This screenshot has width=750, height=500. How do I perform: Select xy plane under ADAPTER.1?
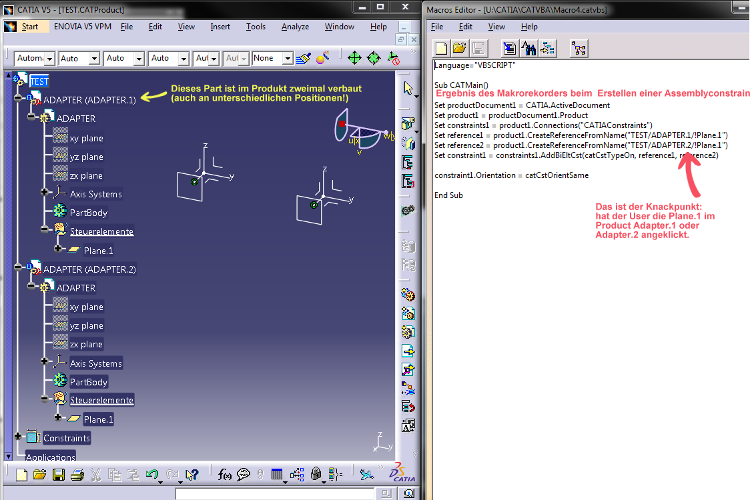pyautogui.click(x=86, y=138)
